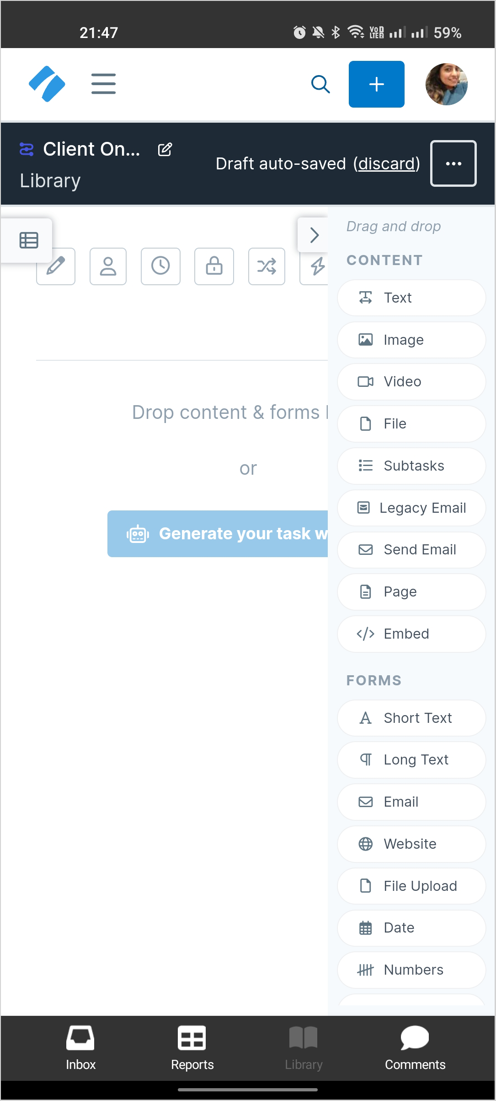The image size is (496, 1101).
Task: Click the clock due date icon
Action: (x=160, y=266)
